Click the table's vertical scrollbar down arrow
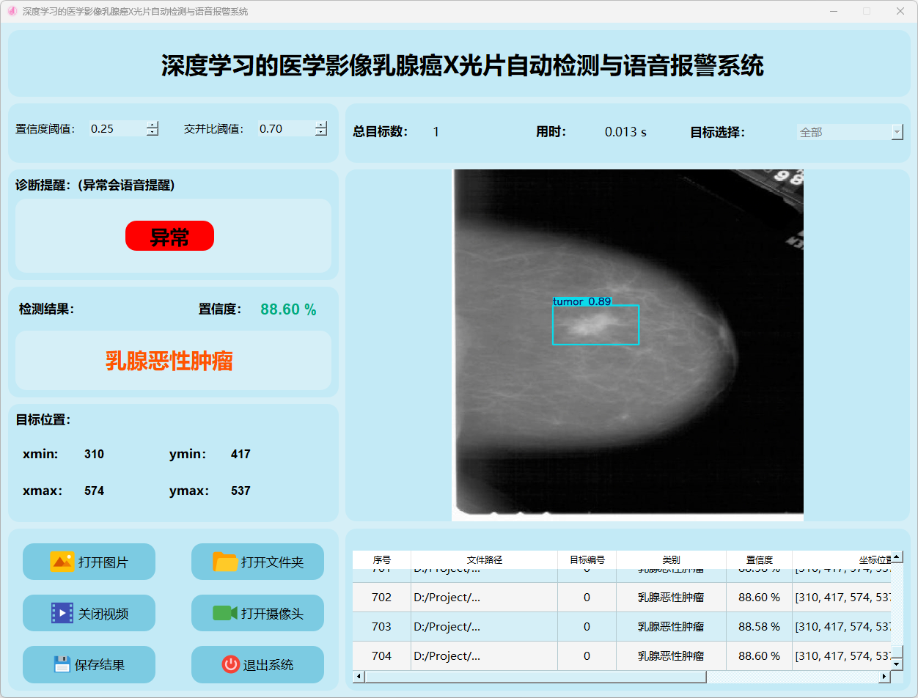918x698 pixels. click(897, 664)
